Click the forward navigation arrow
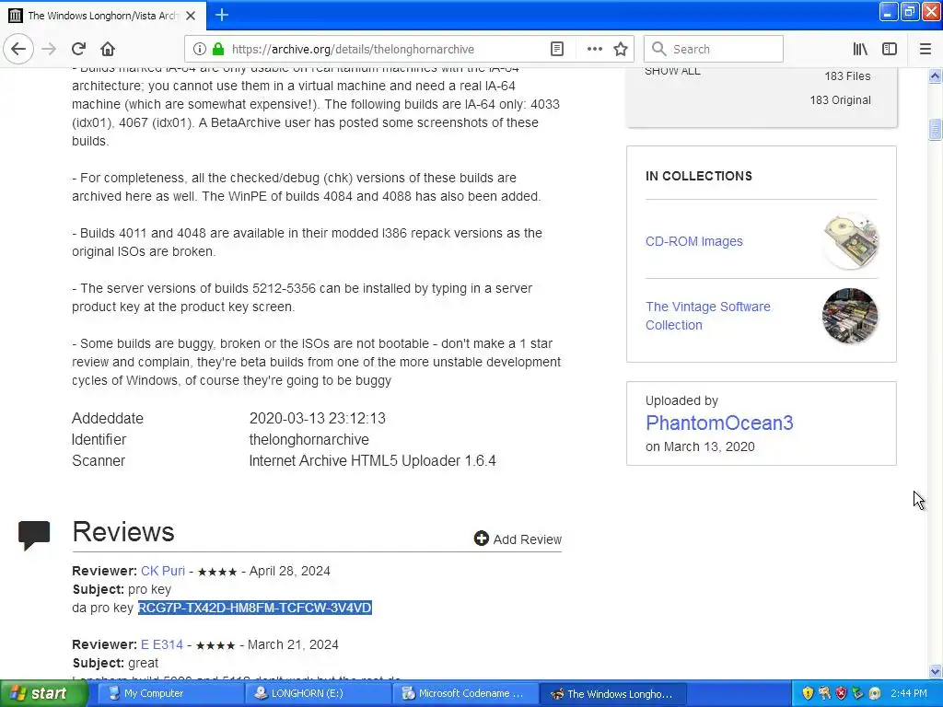943x707 pixels. [x=50, y=49]
